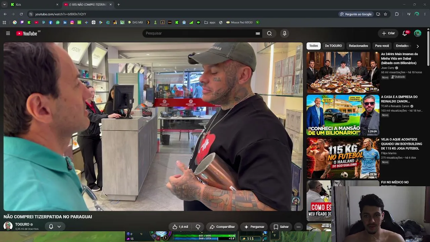Screen dimensions: 430x242
Task: Expand subscription options chevron next to bell
Action: pyautogui.click(x=59, y=227)
